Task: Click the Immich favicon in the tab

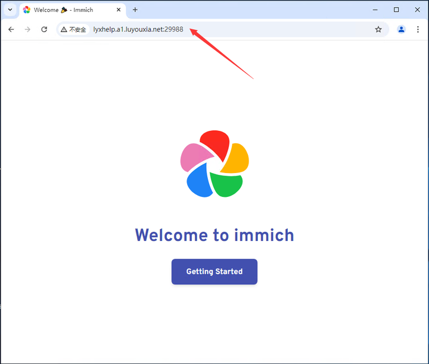Action: [x=27, y=10]
